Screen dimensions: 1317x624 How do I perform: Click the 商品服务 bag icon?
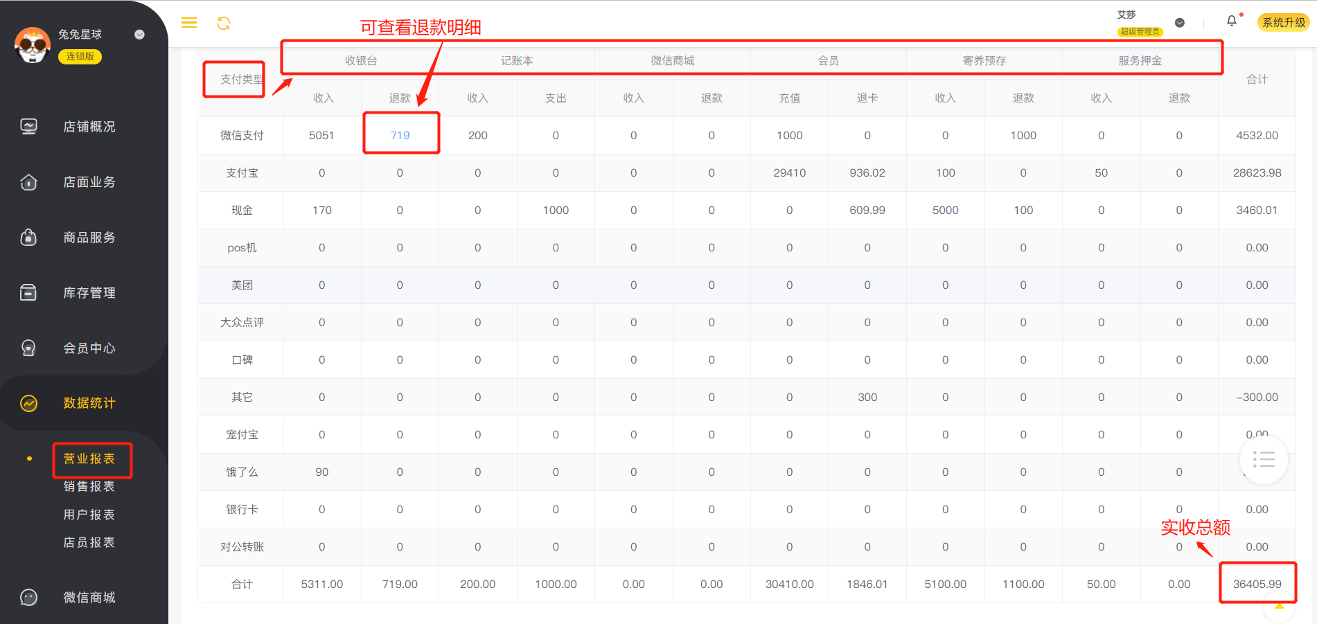28,238
